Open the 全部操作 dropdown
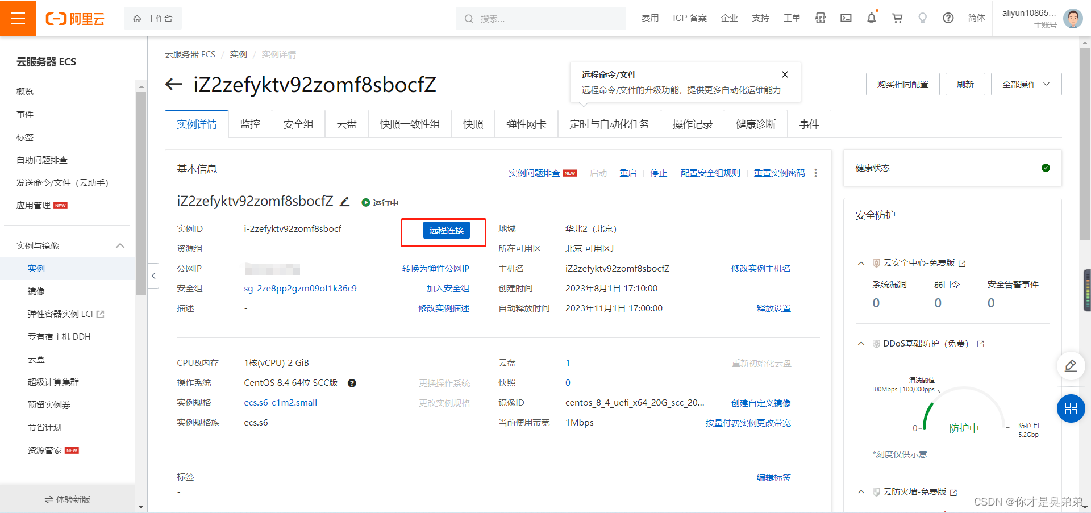Screen dimensions: 1091x513 coord(1026,84)
